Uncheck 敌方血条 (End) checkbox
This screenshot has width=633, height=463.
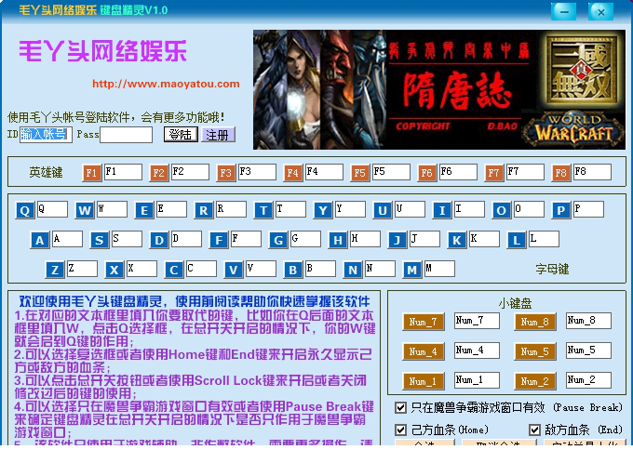(534, 430)
